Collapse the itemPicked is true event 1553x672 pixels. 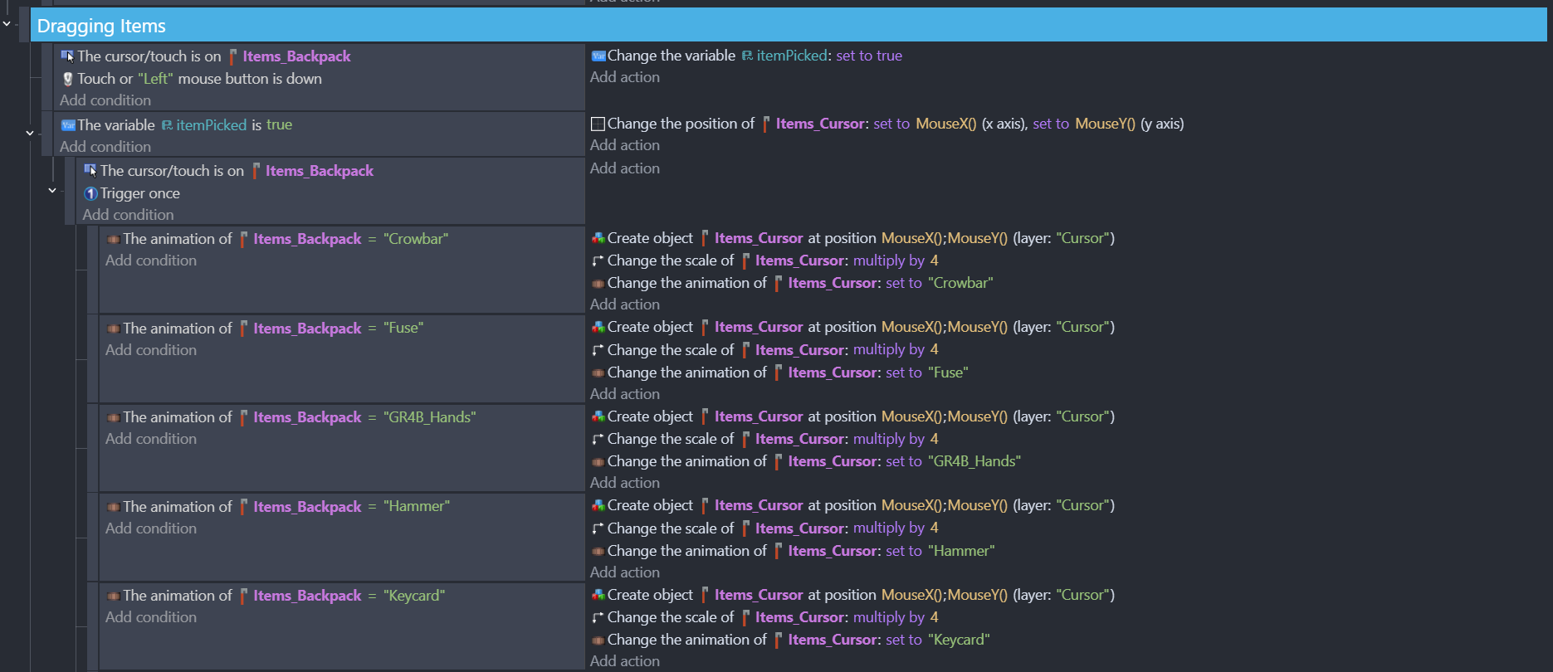click(x=30, y=133)
